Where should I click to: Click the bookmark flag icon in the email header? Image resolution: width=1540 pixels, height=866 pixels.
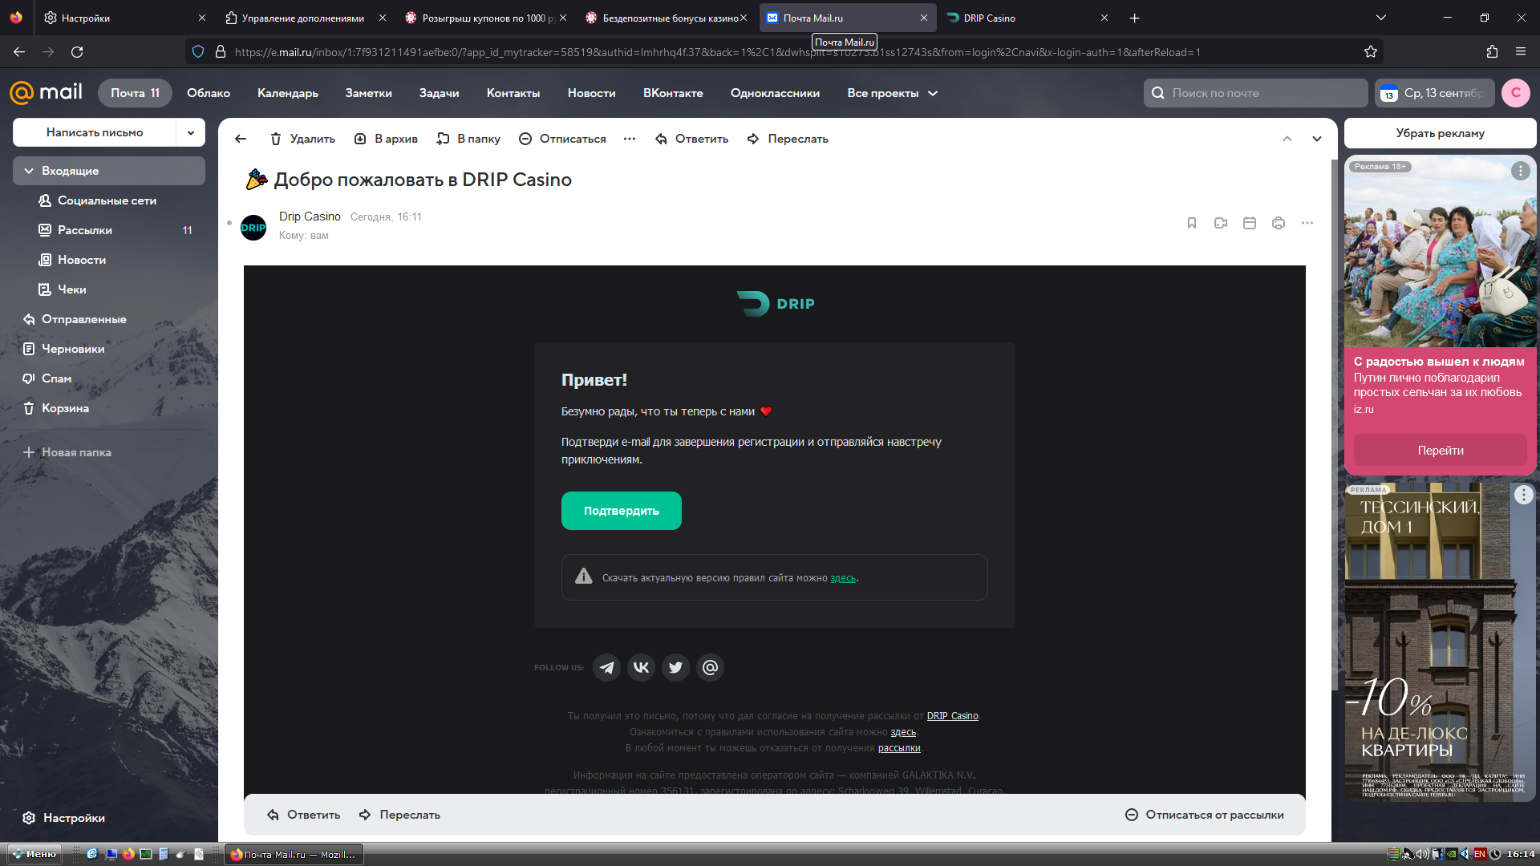point(1192,223)
